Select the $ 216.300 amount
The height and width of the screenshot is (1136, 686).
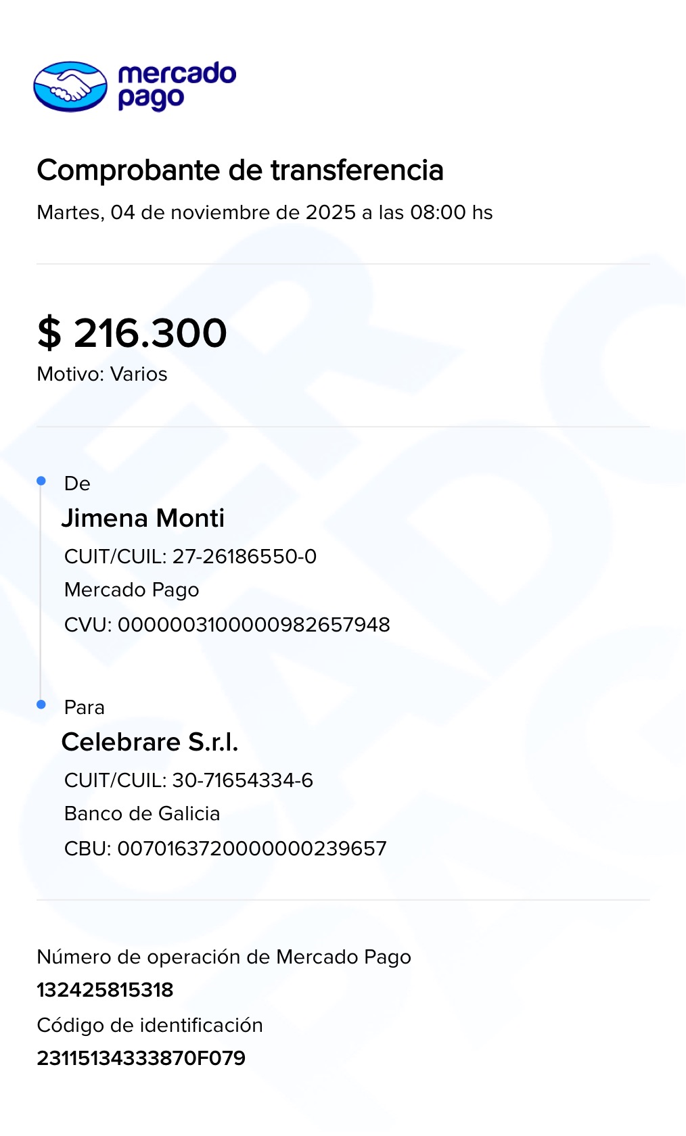pos(132,333)
